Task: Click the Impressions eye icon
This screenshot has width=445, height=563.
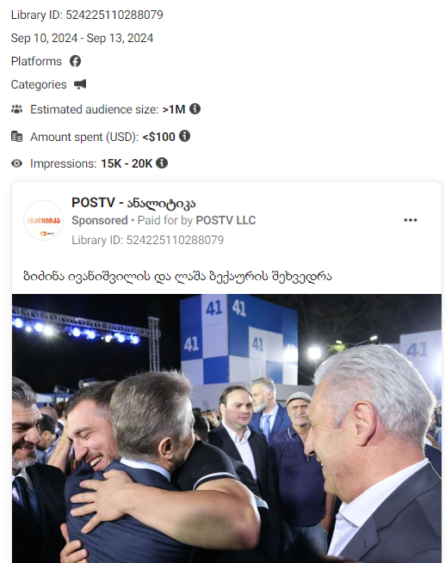Action: 16,163
